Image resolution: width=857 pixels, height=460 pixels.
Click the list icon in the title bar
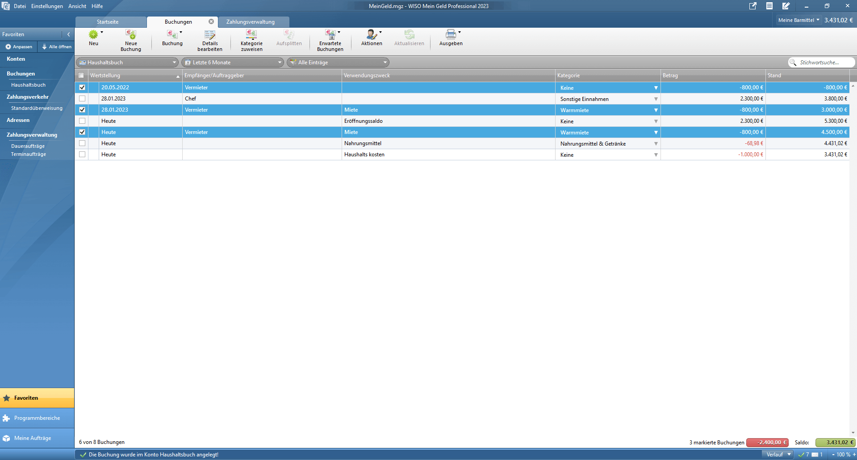(769, 6)
